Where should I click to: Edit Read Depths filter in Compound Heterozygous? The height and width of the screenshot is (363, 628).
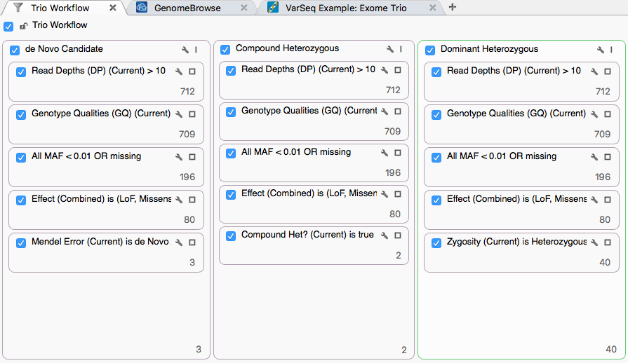385,70
